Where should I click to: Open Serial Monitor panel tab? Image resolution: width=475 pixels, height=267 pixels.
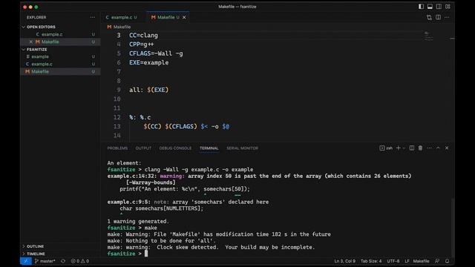[x=243, y=148]
